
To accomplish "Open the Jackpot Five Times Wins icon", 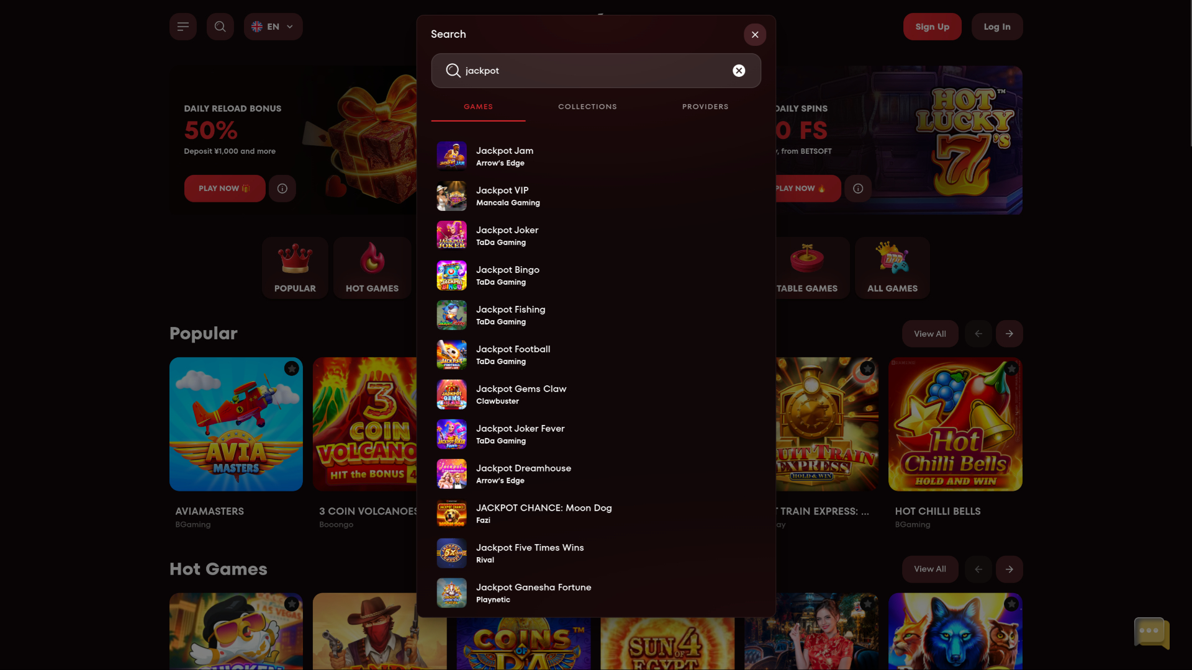I will 451,553.
